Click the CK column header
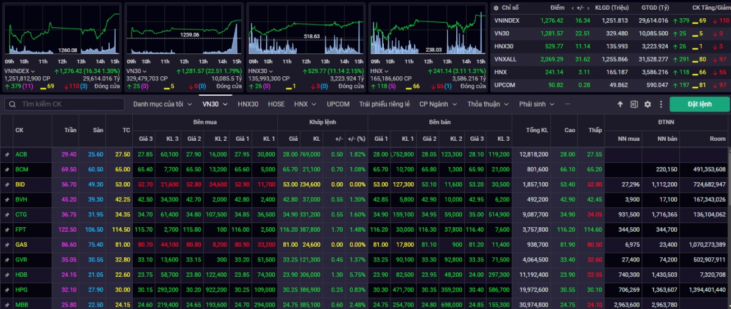The width and height of the screenshot is (731, 309). click(x=19, y=130)
